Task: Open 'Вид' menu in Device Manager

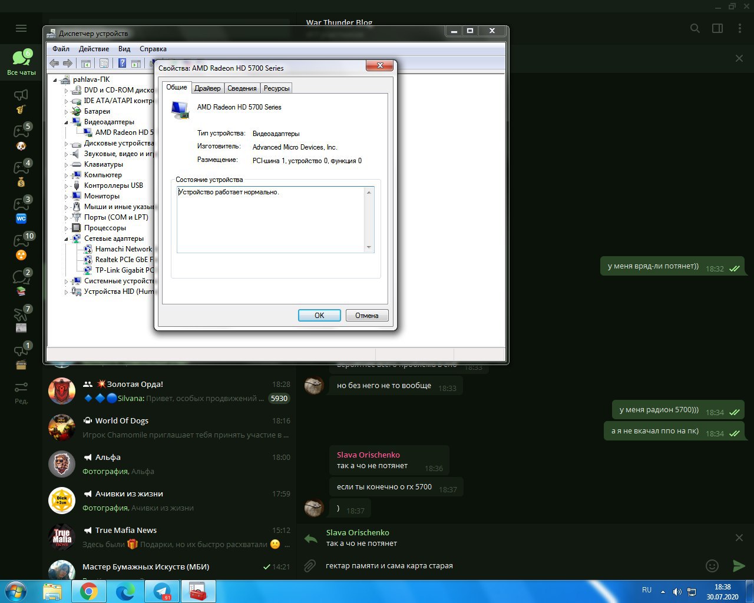Action: coord(124,49)
